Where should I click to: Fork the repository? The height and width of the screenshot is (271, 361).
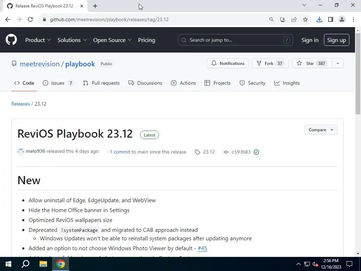click(x=270, y=64)
